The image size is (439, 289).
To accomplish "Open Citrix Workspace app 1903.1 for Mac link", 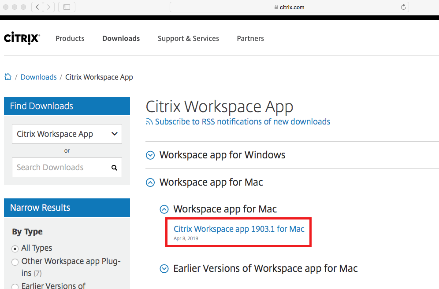I will (239, 229).
